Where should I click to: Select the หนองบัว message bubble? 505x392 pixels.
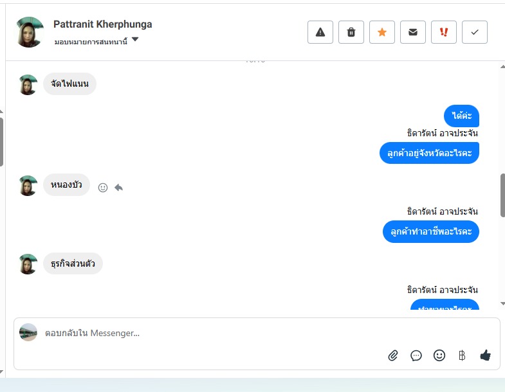coord(66,184)
